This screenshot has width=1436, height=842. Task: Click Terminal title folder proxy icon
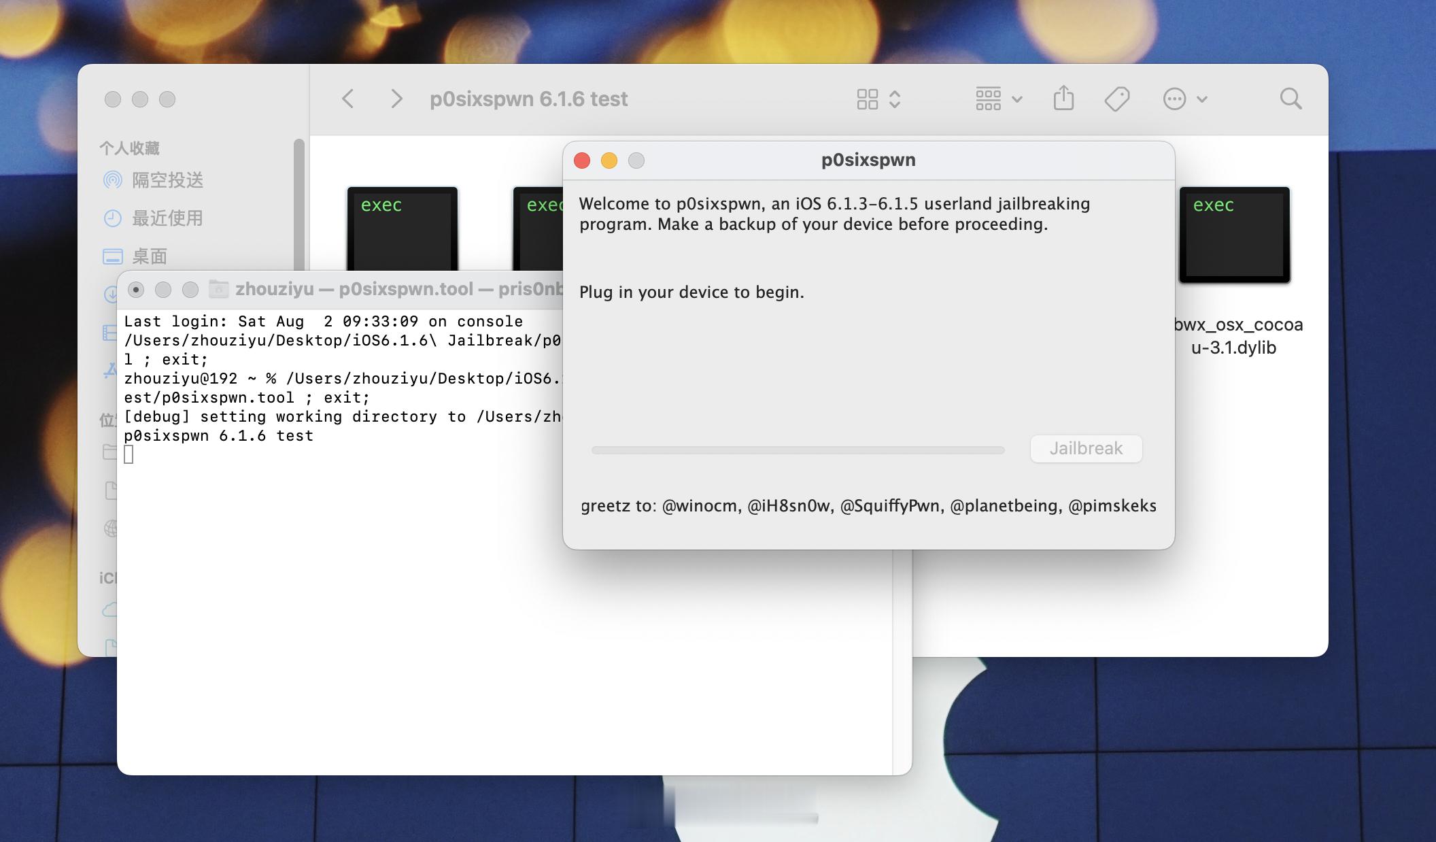pyautogui.click(x=218, y=289)
